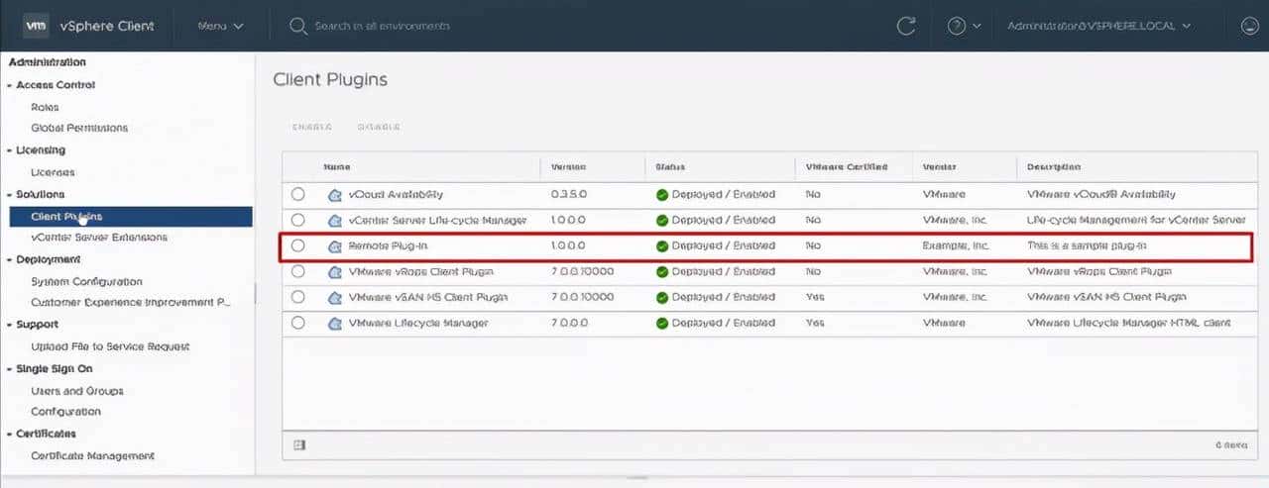Image resolution: width=1269 pixels, height=488 pixels.
Task: Open Single Sign On Configuration
Action: [x=65, y=412]
